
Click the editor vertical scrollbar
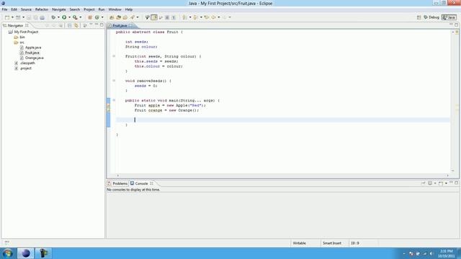click(x=453, y=101)
